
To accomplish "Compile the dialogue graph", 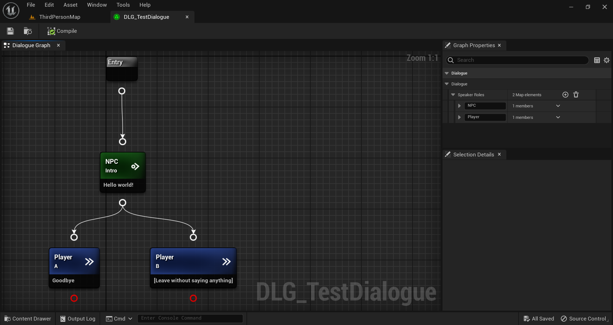I will coord(62,31).
